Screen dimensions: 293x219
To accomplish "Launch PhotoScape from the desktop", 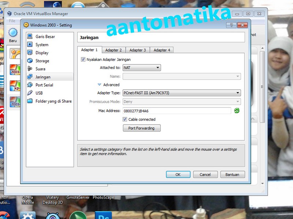I will tap(104, 197).
